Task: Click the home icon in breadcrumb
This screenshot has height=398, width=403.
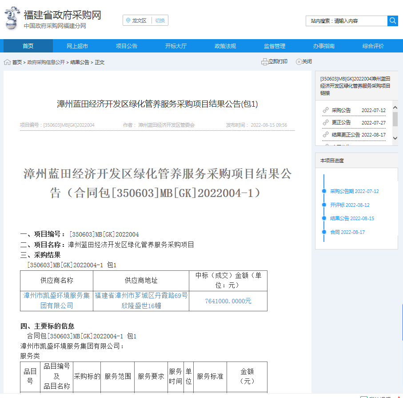Action: tap(7, 62)
